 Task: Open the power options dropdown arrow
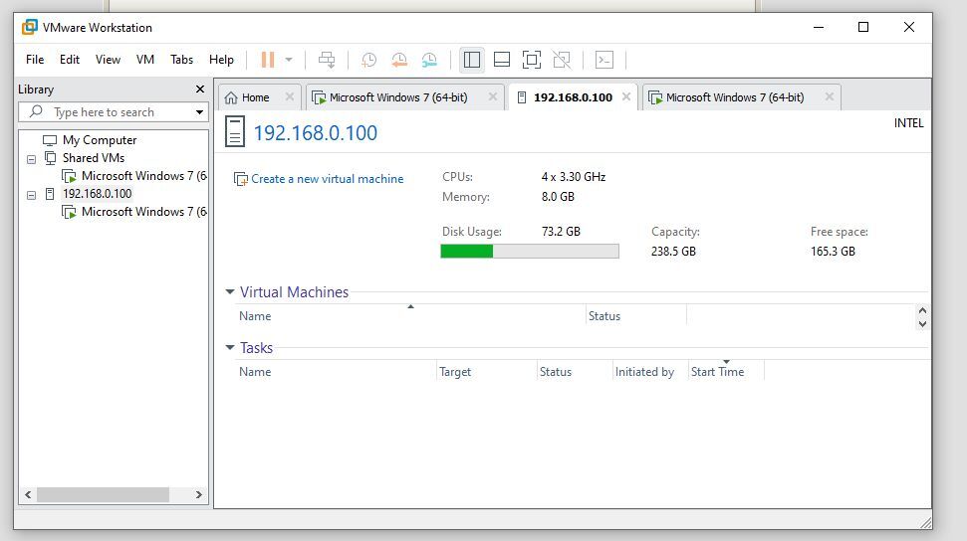[x=289, y=60]
